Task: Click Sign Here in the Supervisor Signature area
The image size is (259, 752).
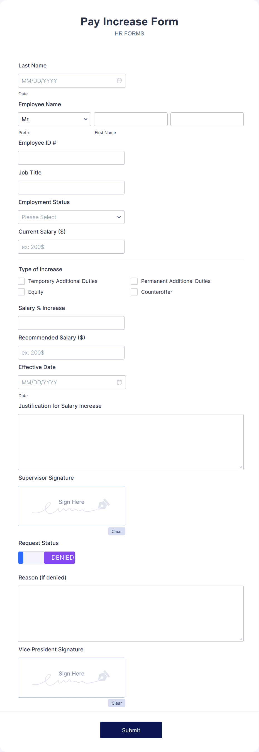Action: 71,502
